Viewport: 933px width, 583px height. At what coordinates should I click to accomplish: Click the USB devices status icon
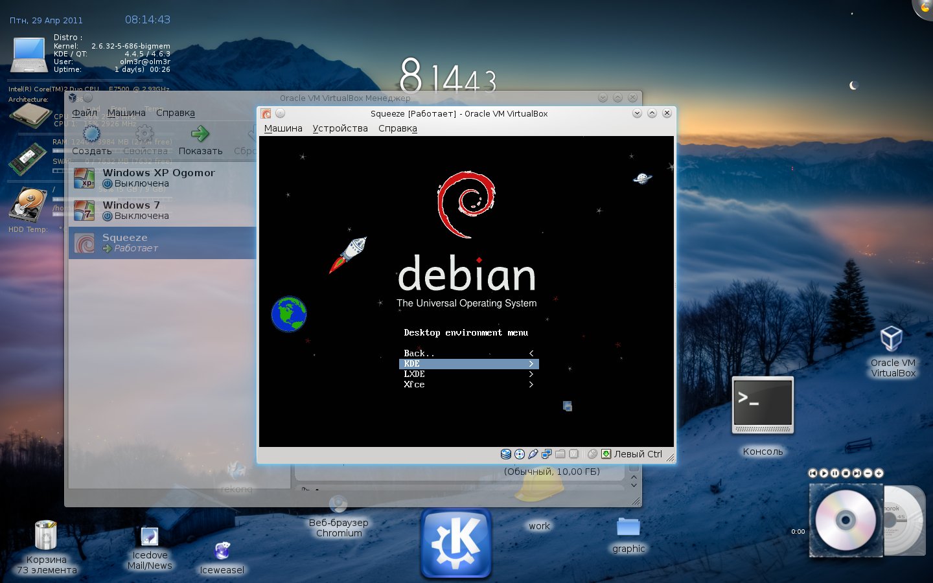[533, 454]
